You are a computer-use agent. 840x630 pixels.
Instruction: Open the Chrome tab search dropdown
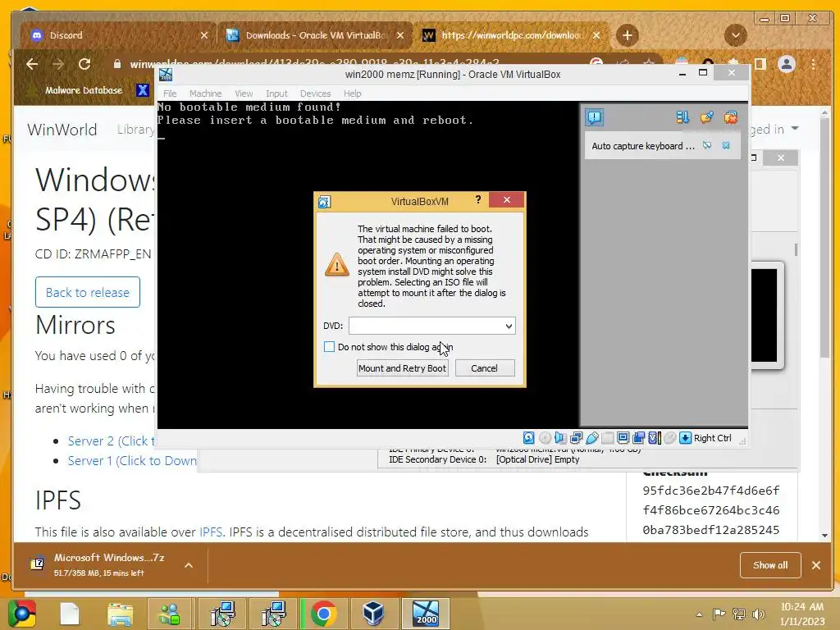(736, 35)
